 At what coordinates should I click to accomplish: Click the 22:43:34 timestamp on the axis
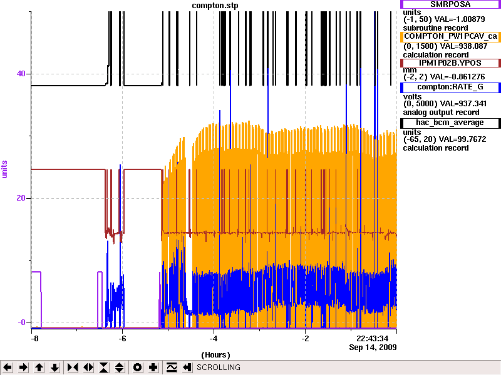(372, 339)
